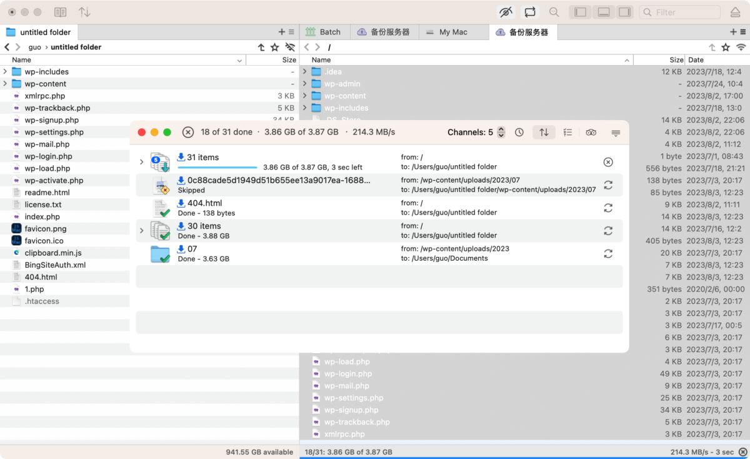This screenshot has width=750, height=459.
Task: Click the sync/loop icon in main toolbar
Action: click(530, 12)
